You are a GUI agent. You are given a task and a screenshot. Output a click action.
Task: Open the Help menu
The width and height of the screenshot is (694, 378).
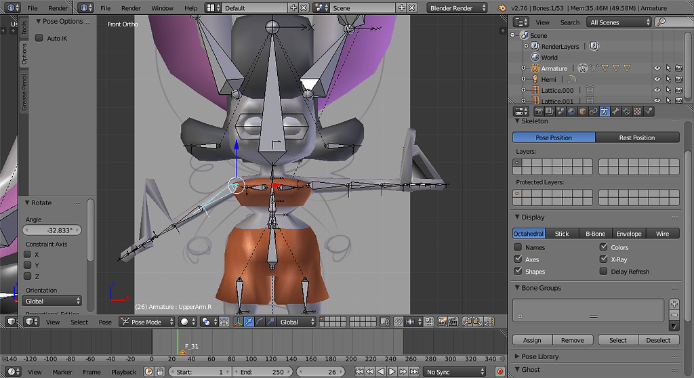[190, 8]
